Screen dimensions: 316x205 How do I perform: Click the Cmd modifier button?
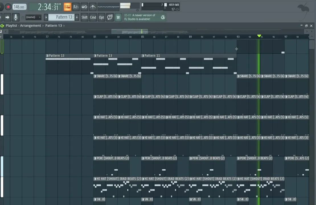93,17
